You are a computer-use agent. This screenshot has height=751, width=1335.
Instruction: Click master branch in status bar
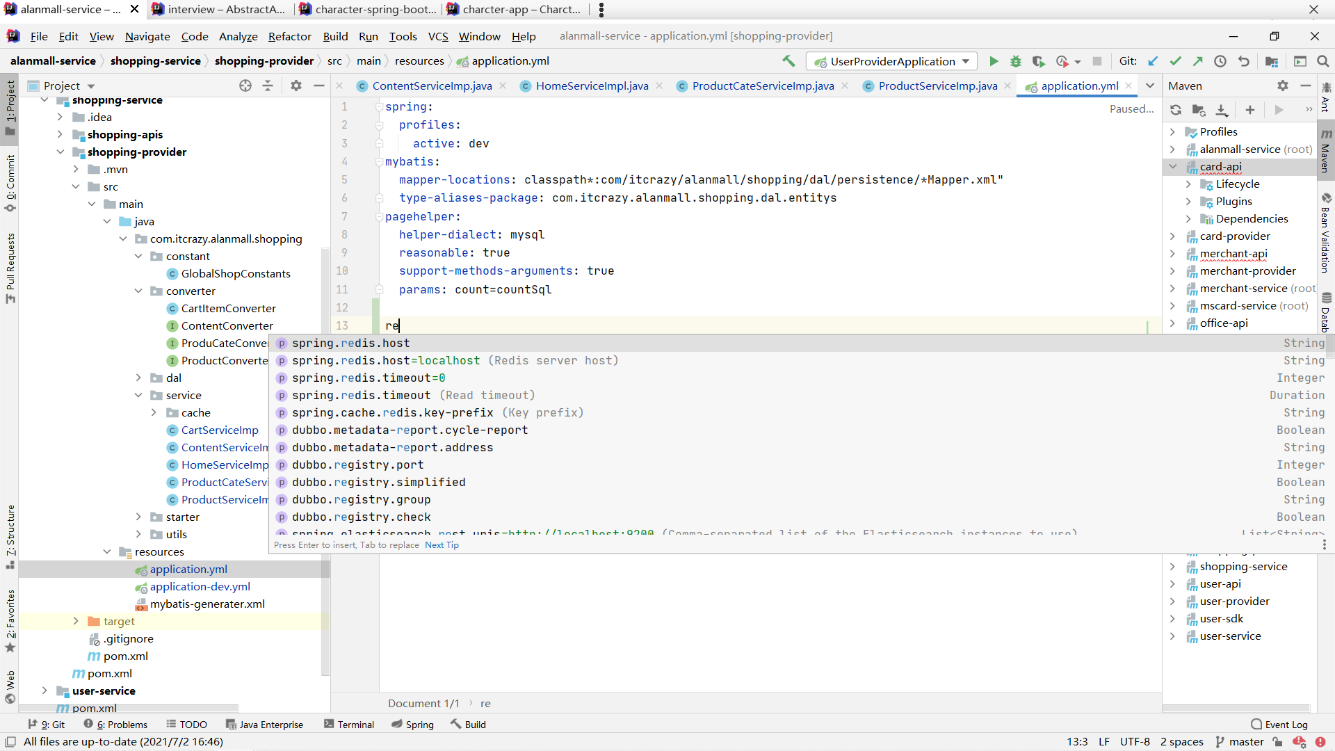1240,742
